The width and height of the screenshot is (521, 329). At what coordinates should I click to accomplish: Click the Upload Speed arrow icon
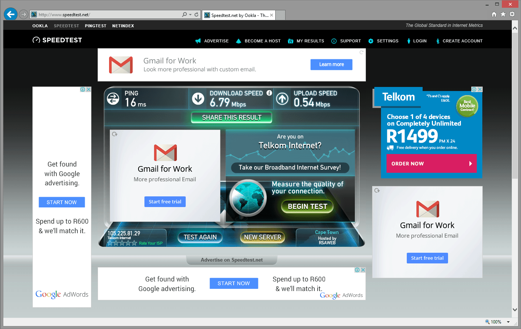point(283,99)
